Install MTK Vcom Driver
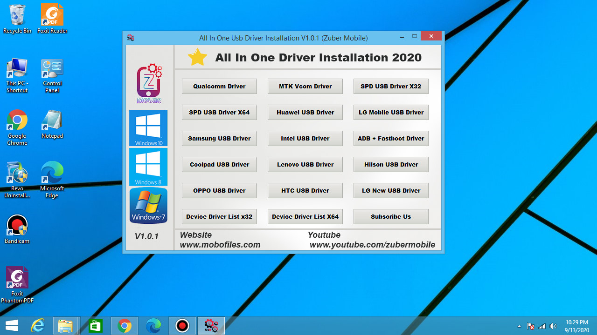Image resolution: width=597 pixels, height=335 pixels. (x=305, y=86)
